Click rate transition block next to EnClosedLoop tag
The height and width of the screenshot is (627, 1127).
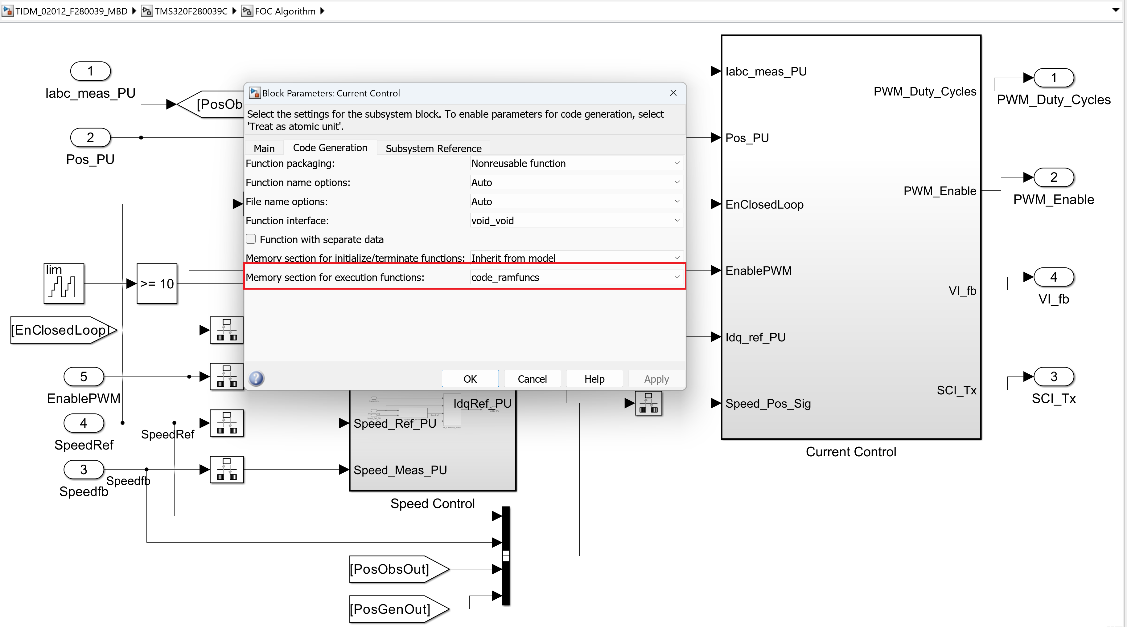pyautogui.click(x=226, y=330)
